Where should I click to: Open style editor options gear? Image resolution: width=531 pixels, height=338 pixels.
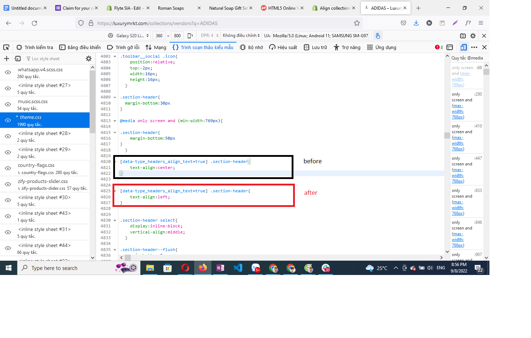click(88, 59)
